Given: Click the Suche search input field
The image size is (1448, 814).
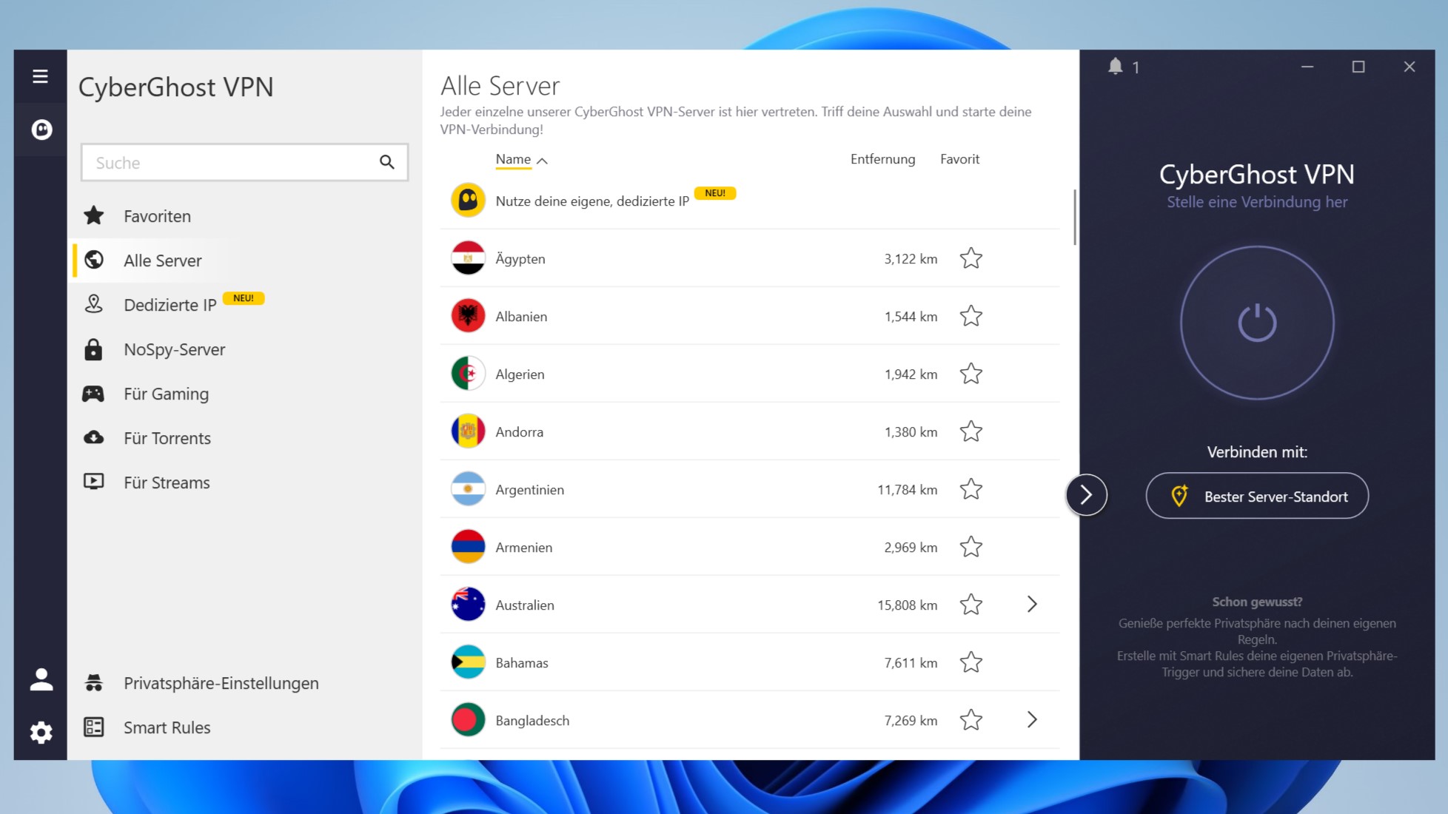Looking at the screenshot, I should (244, 162).
